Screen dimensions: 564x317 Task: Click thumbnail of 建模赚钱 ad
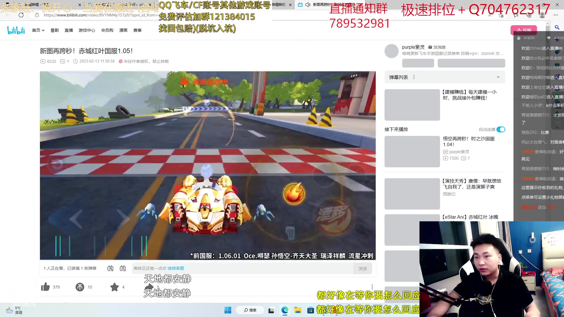[412, 105]
